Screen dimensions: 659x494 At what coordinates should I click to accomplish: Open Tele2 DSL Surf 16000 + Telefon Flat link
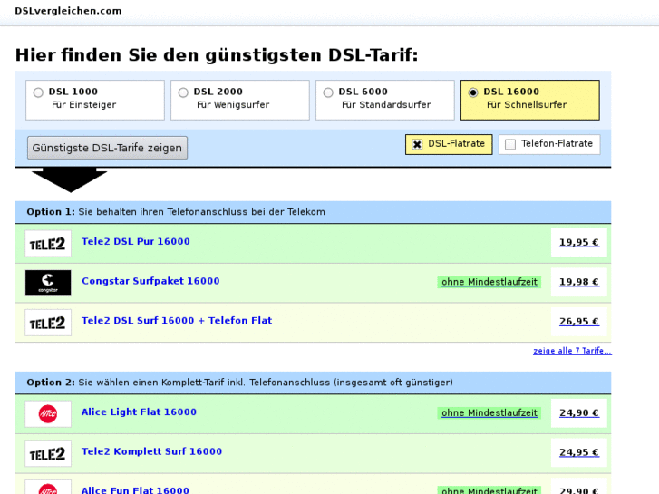click(177, 320)
